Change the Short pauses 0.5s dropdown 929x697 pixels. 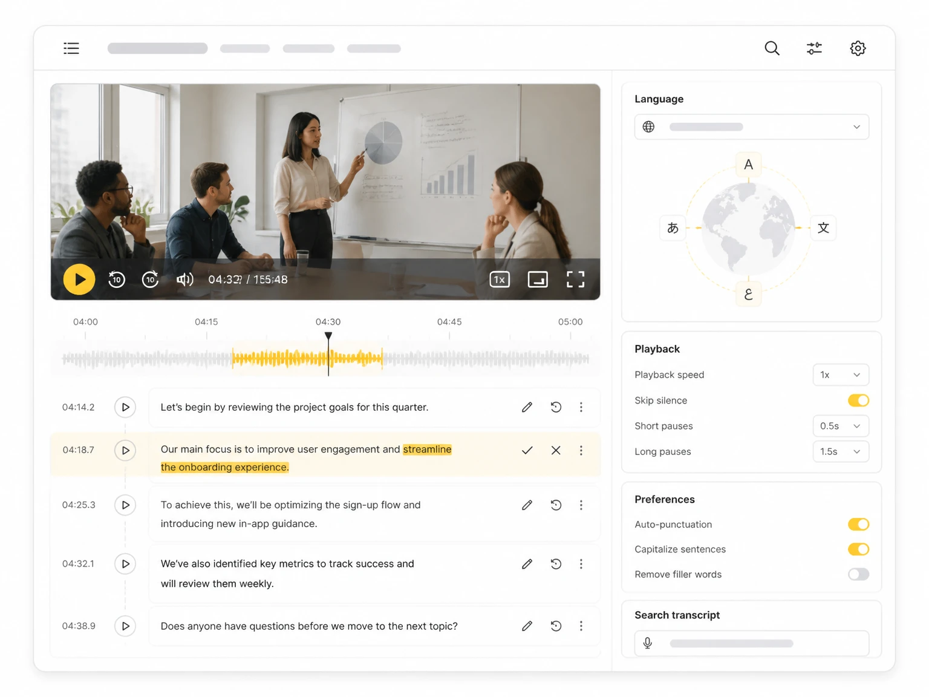(x=841, y=426)
